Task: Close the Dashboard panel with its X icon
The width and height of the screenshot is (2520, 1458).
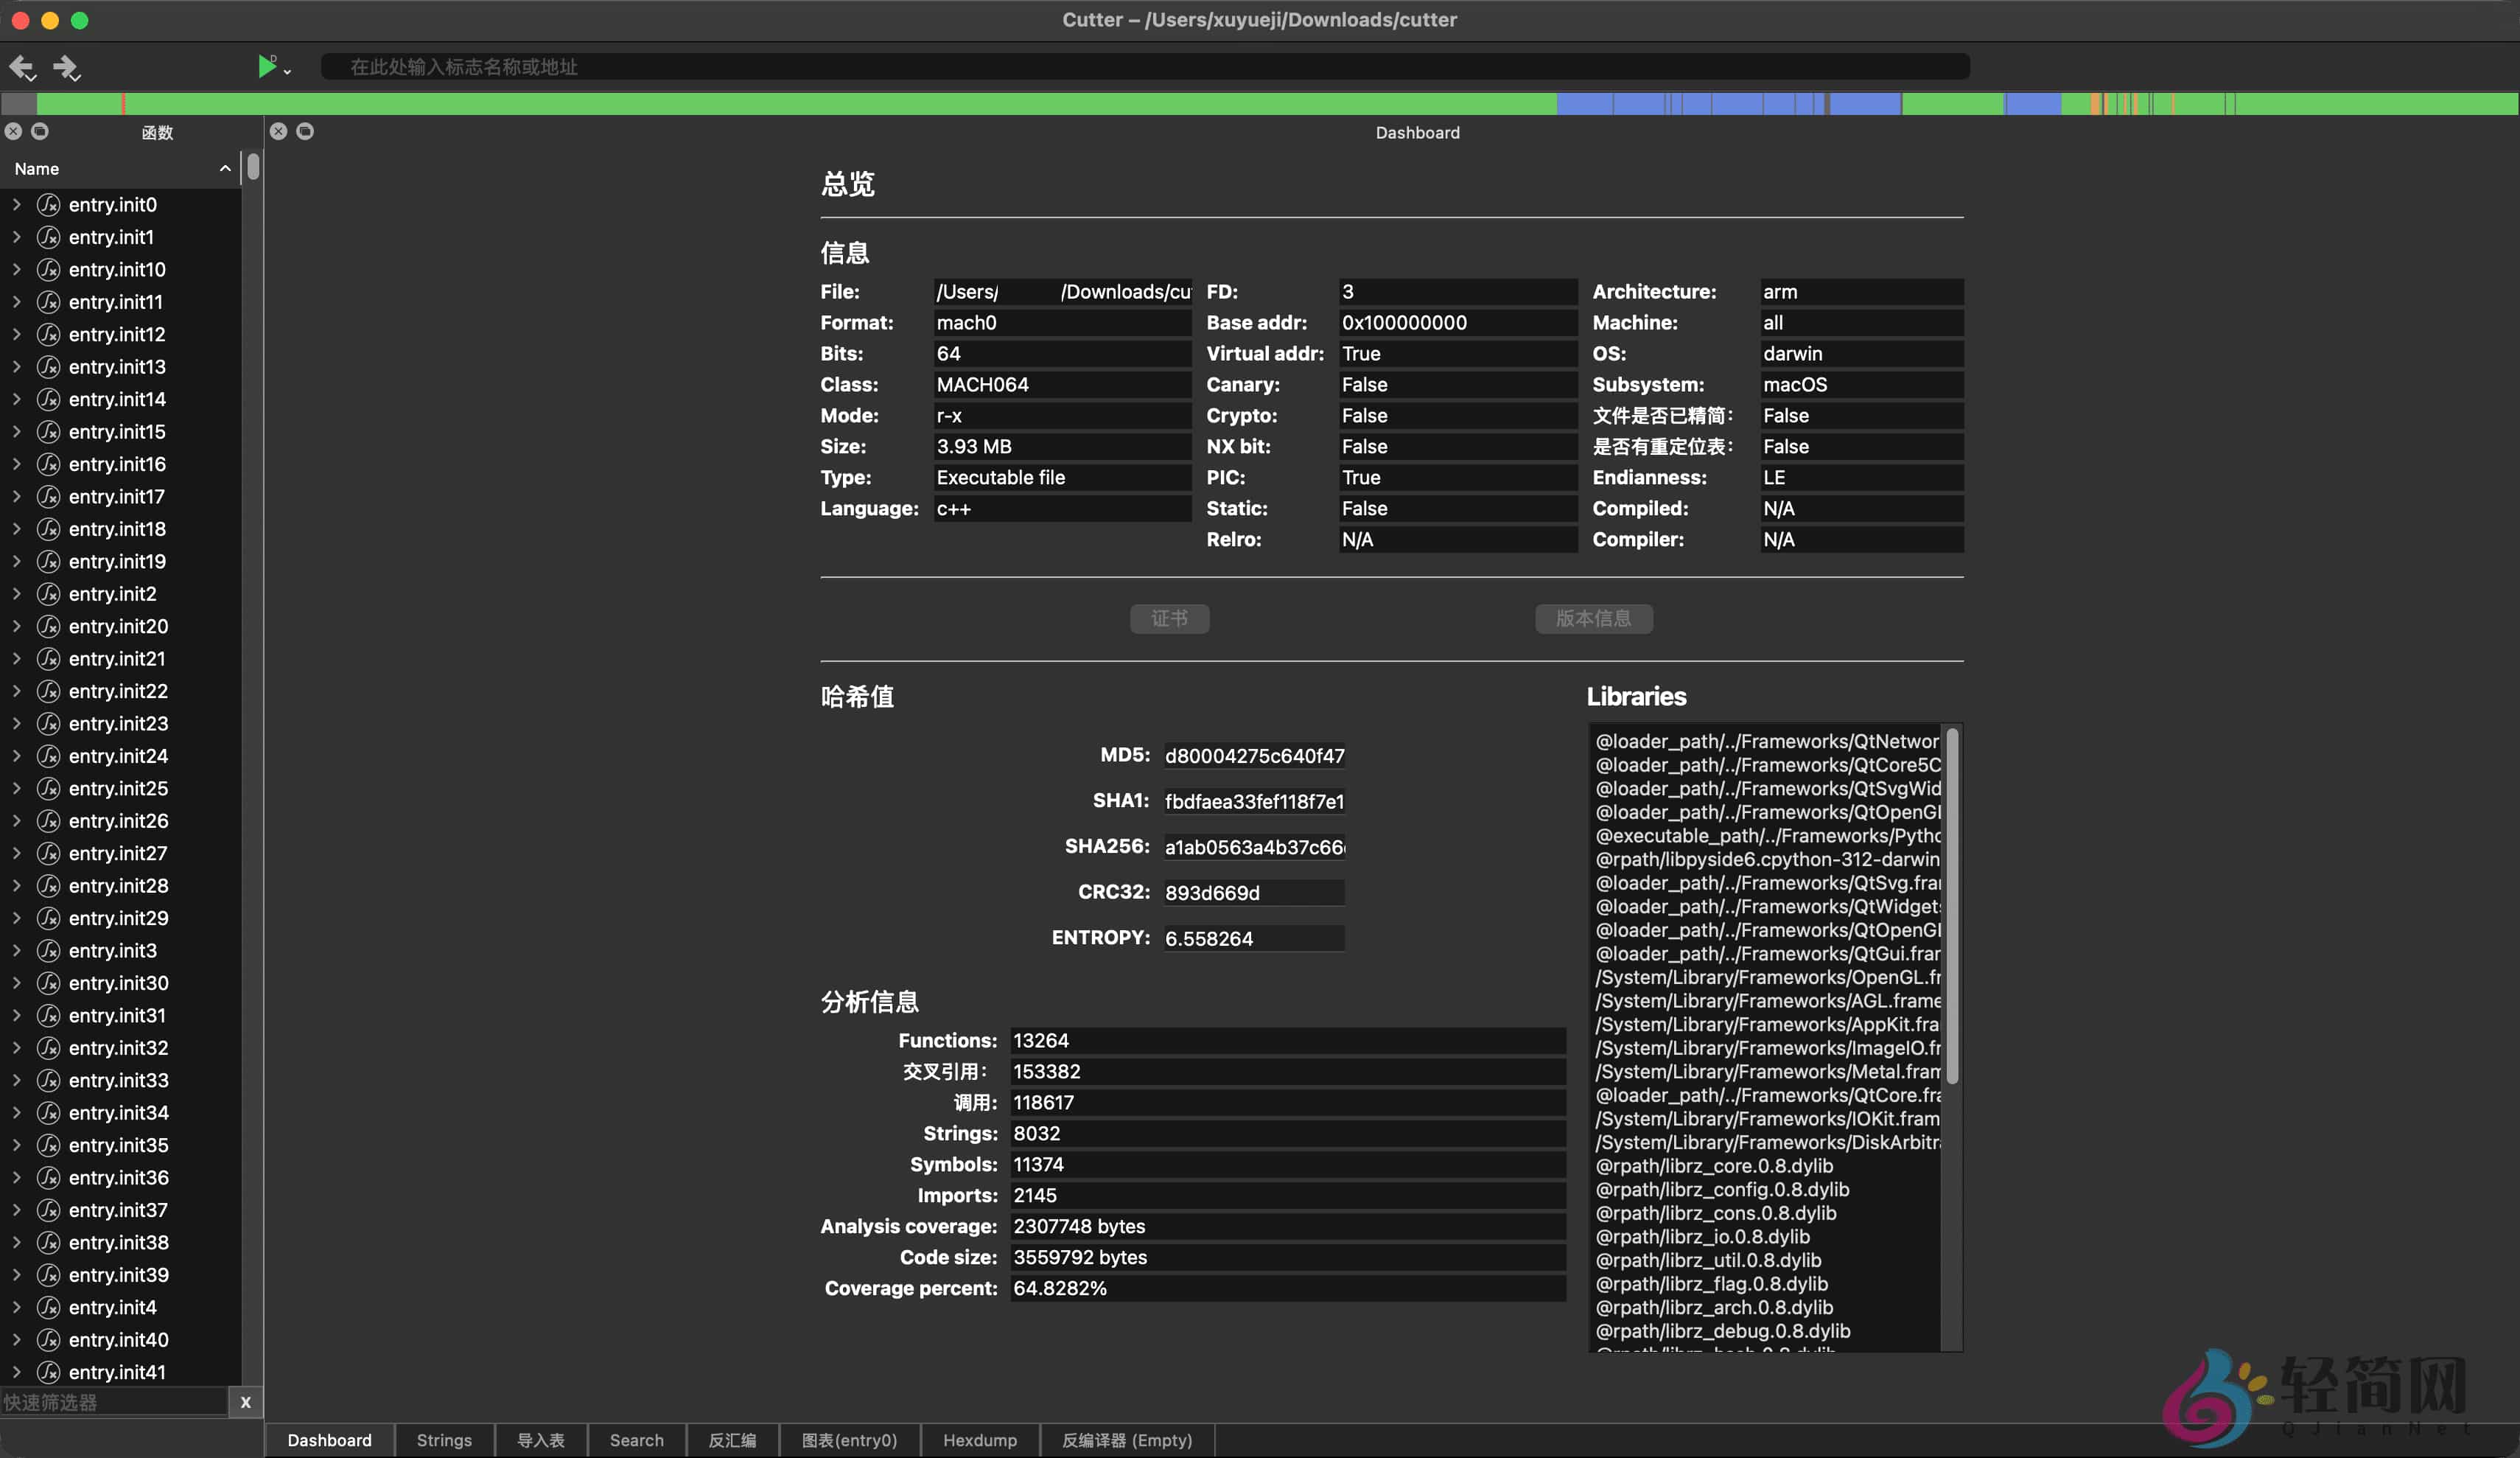Action: click(279, 131)
